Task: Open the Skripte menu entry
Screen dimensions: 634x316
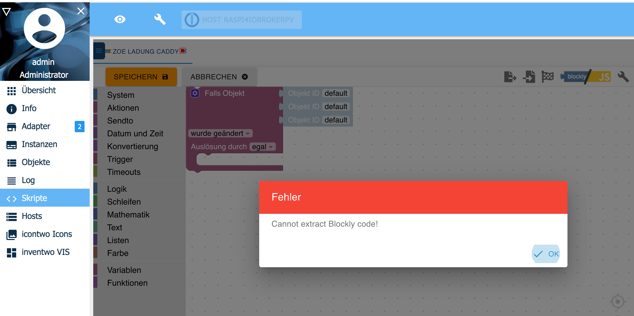Action: click(x=34, y=198)
